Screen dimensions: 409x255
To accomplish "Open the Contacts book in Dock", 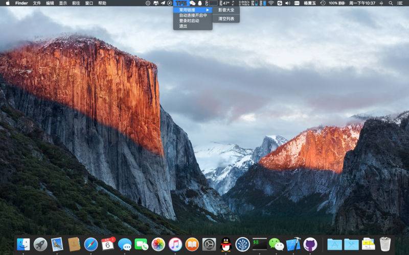I will [x=74, y=245].
